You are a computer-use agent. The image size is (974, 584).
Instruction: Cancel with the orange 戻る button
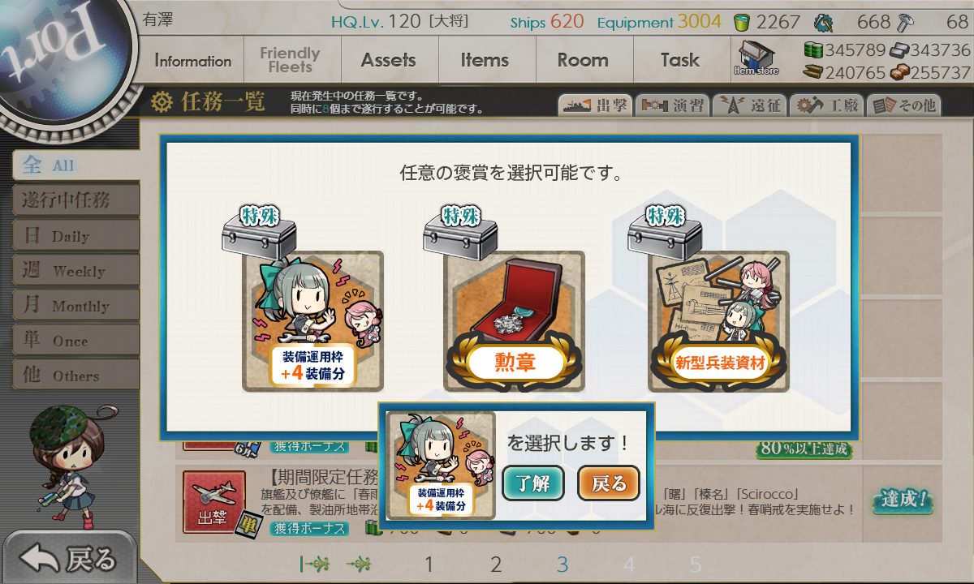(x=609, y=483)
